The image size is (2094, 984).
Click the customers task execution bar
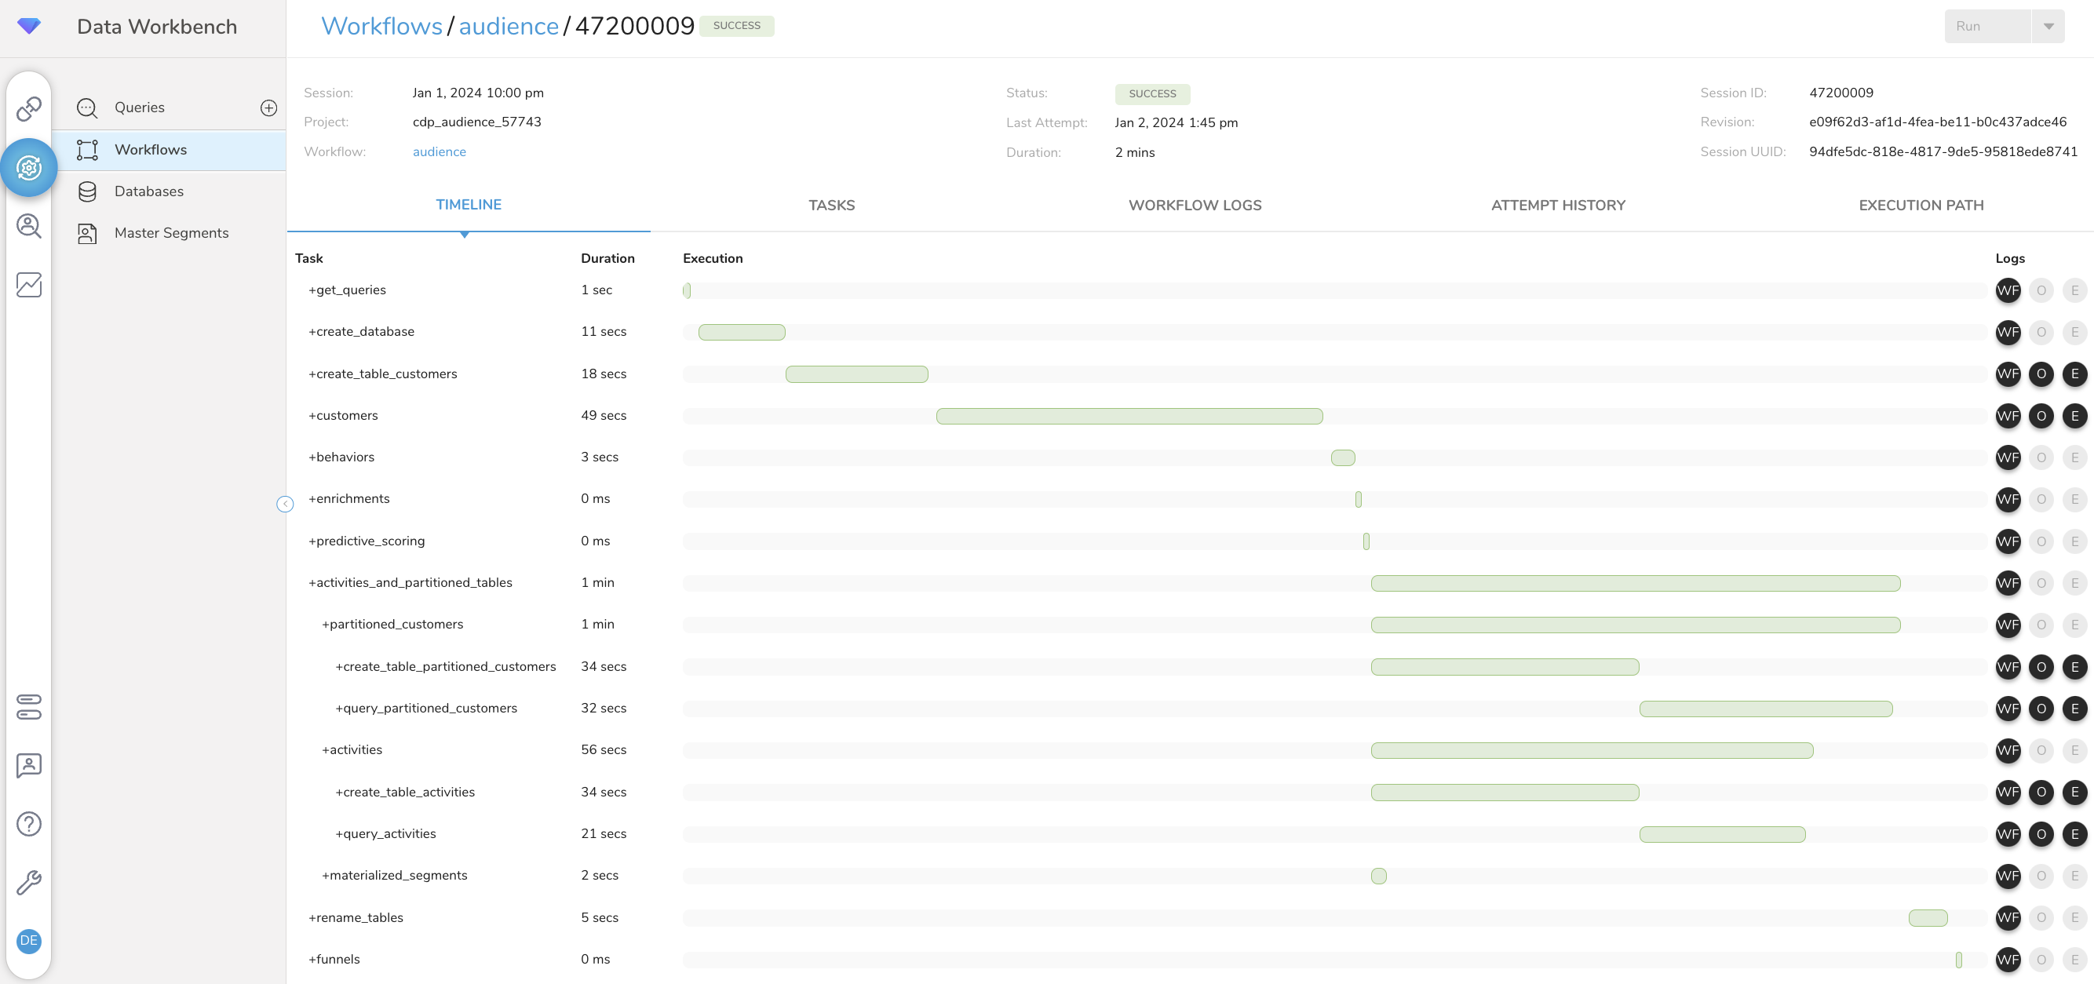[1129, 416]
